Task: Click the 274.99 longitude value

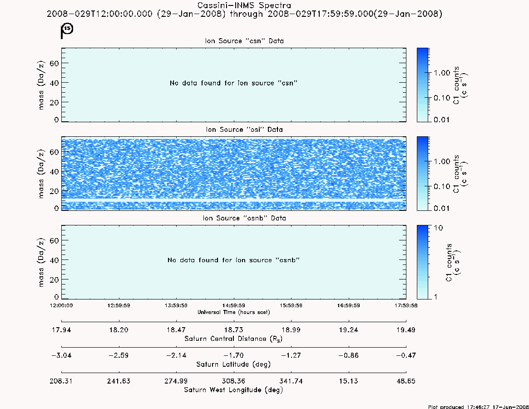Action: (176, 381)
